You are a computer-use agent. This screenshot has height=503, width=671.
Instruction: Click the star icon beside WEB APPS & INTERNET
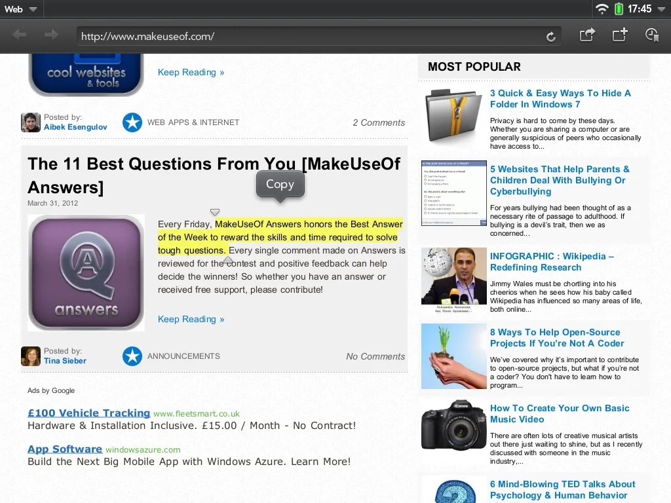tap(132, 122)
